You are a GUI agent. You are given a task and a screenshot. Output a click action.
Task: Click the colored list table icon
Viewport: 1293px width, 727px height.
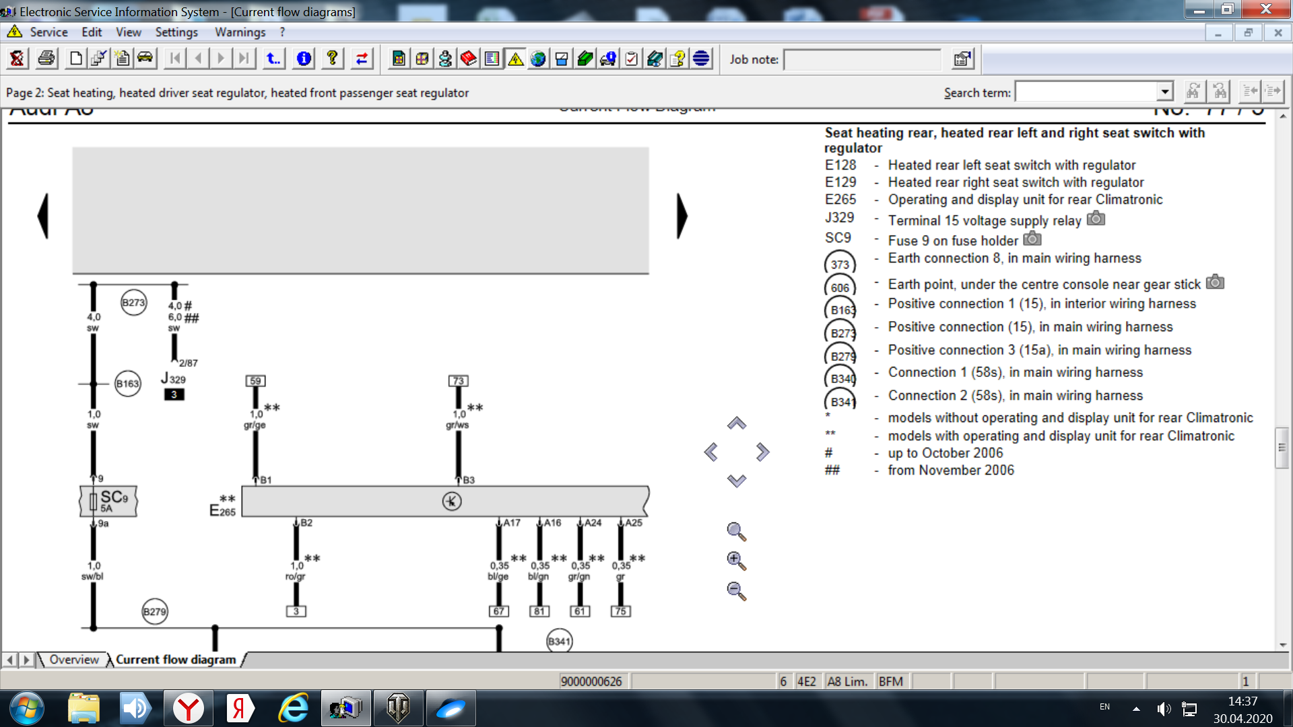492,59
